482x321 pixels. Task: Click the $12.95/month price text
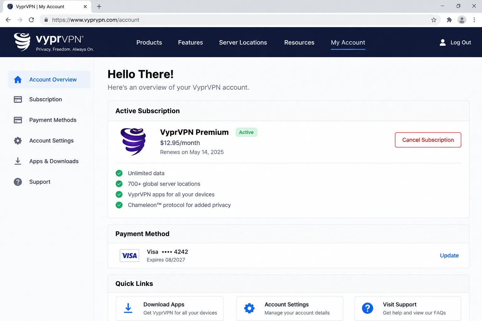pos(180,143)
